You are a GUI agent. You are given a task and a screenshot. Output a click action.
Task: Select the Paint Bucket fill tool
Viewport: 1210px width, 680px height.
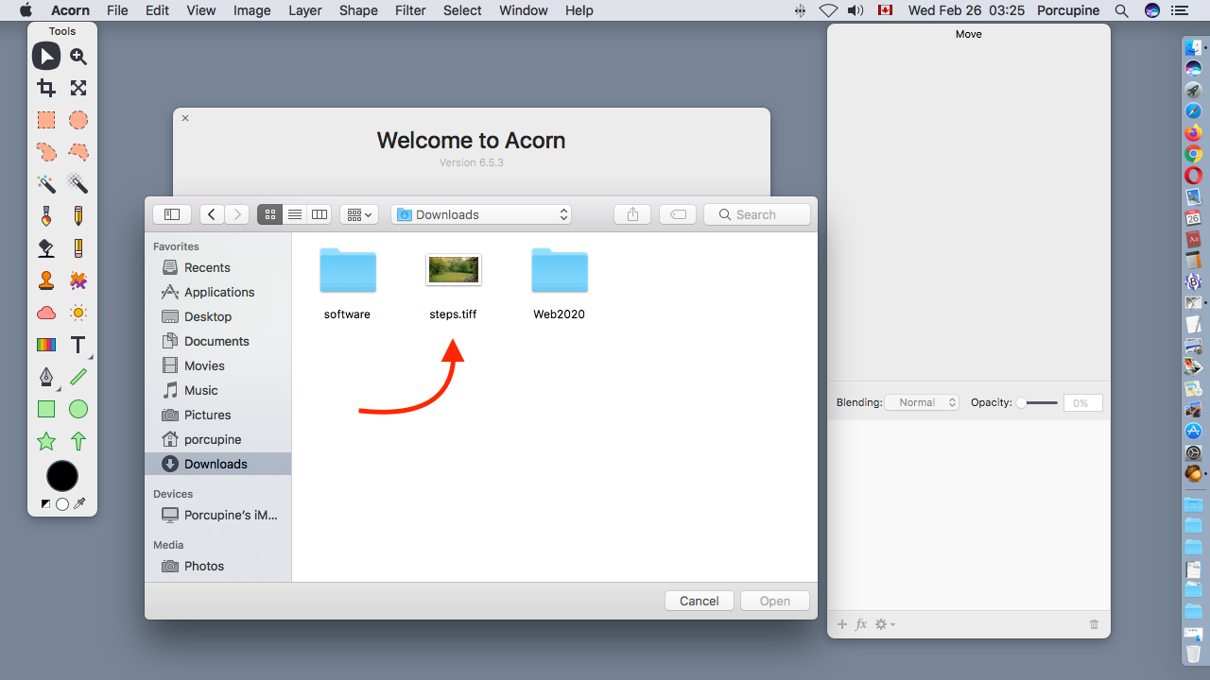pos(46,248)
